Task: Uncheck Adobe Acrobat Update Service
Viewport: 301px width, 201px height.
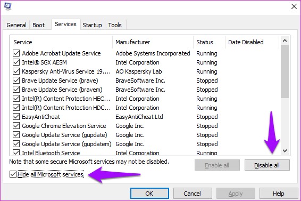Action: (x=16, y=53)
